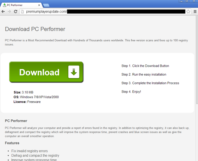Click the green Download button
198x161 pixels.
pyautogui.click(x=46, y=72)
